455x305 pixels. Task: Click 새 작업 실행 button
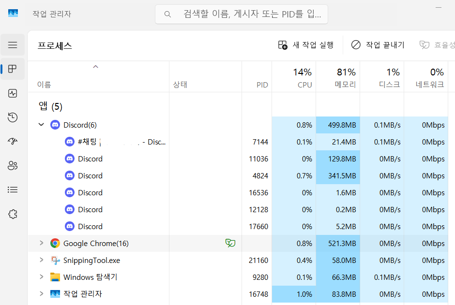pyautogui.click(x=306, y=45)
